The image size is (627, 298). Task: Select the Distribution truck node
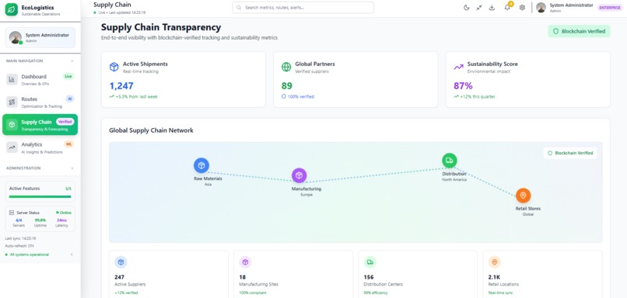(x=450, y=161)
